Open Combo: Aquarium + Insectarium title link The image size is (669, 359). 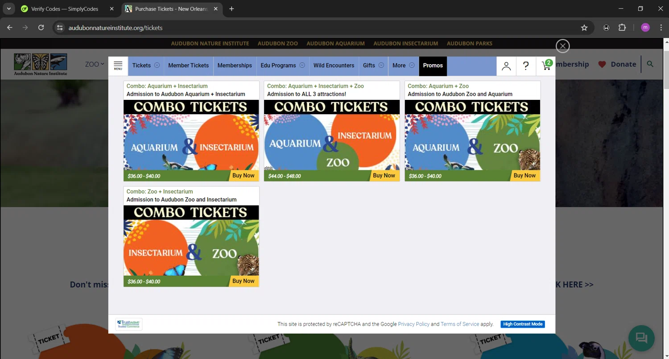click(x=167, y=86)
